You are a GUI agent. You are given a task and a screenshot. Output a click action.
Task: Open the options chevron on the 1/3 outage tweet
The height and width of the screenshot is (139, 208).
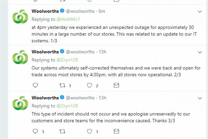pos(199,11)
